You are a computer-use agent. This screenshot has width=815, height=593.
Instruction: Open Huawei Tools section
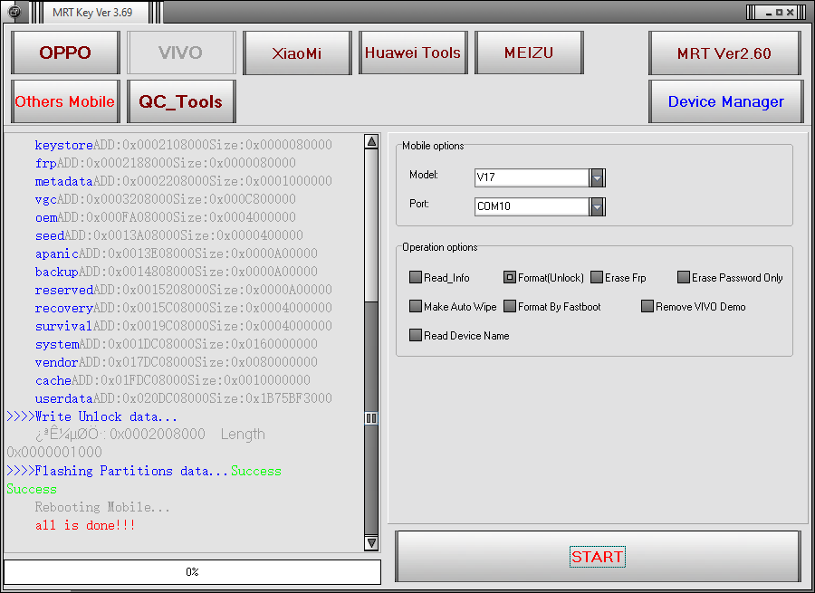(413, 53)
